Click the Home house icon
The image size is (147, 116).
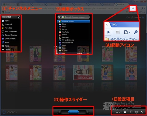coord(3,21)
